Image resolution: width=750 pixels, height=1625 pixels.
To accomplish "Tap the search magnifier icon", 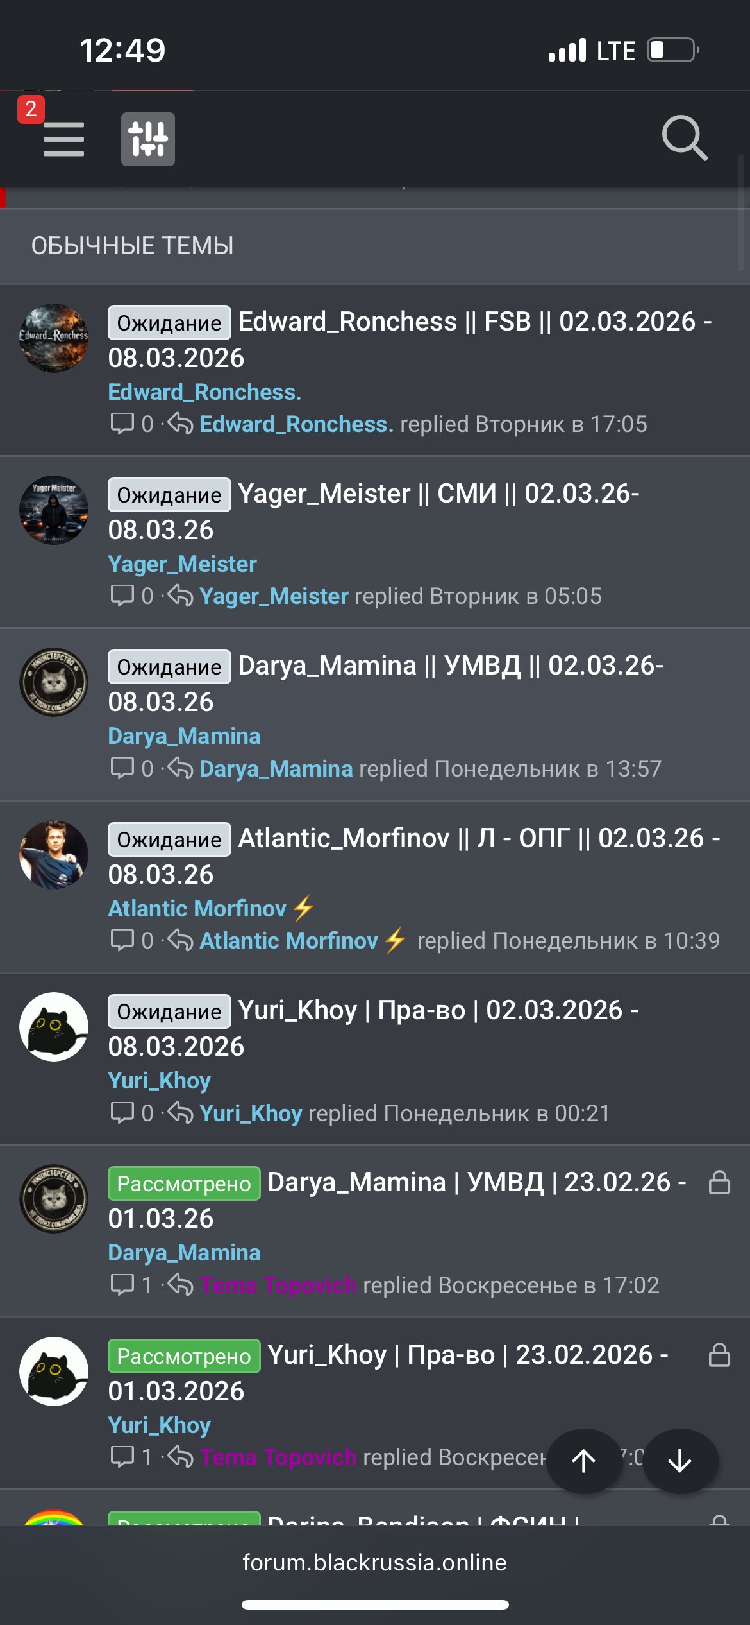I will click(x=685, y=138).
